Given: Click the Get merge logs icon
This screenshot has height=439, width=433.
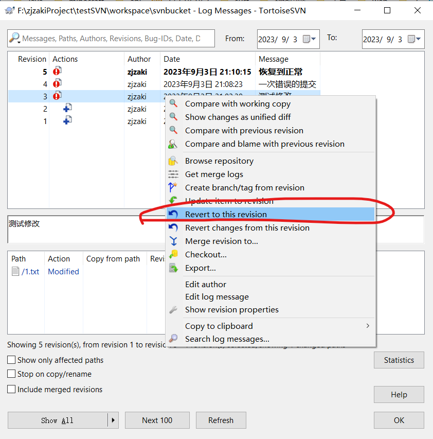Looking at the screenshot, I should 173,174.
